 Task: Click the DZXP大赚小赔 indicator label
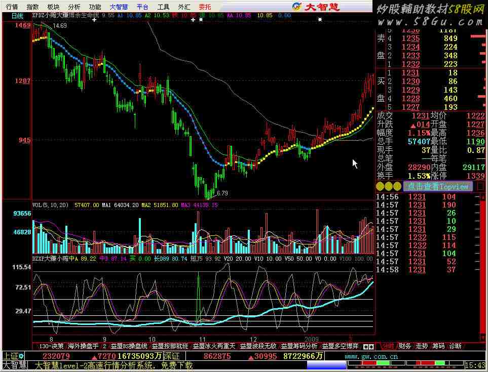51,259
